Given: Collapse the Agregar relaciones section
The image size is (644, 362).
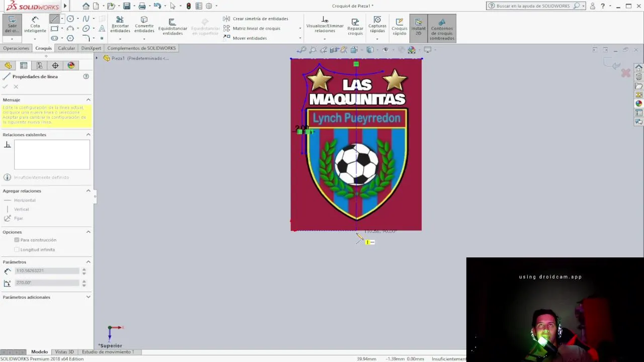Looking at the screenshot, I should coord(89,191).
